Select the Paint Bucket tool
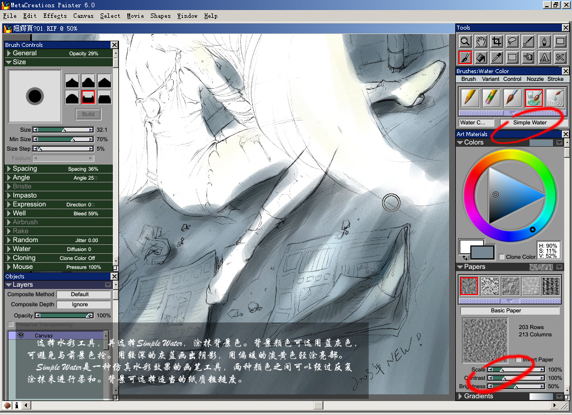The height and width of the screenshot is (415, 572). tap(481, 57)
